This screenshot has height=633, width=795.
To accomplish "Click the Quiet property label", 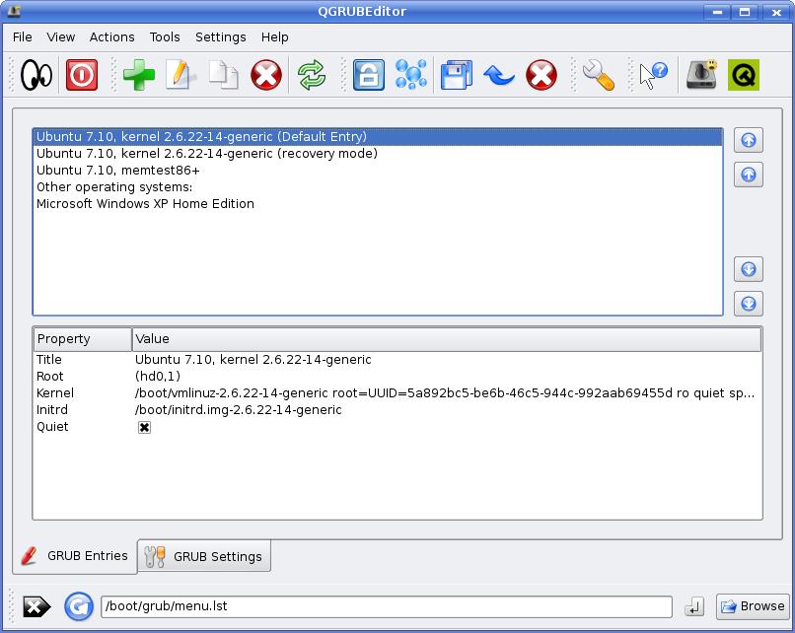I will tap(52, 427).
